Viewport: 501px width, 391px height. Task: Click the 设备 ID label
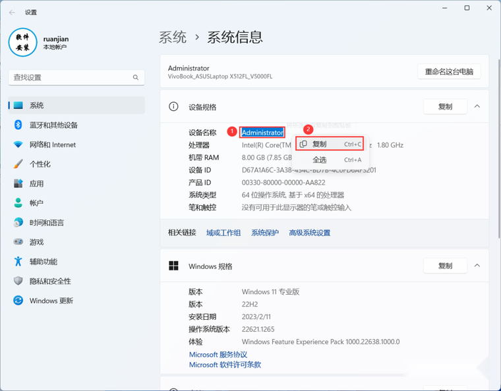click(200, 170)
